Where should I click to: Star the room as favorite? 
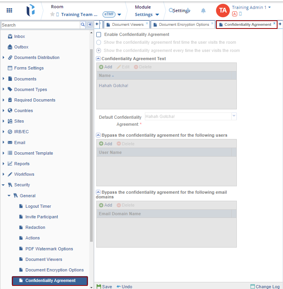52,14
